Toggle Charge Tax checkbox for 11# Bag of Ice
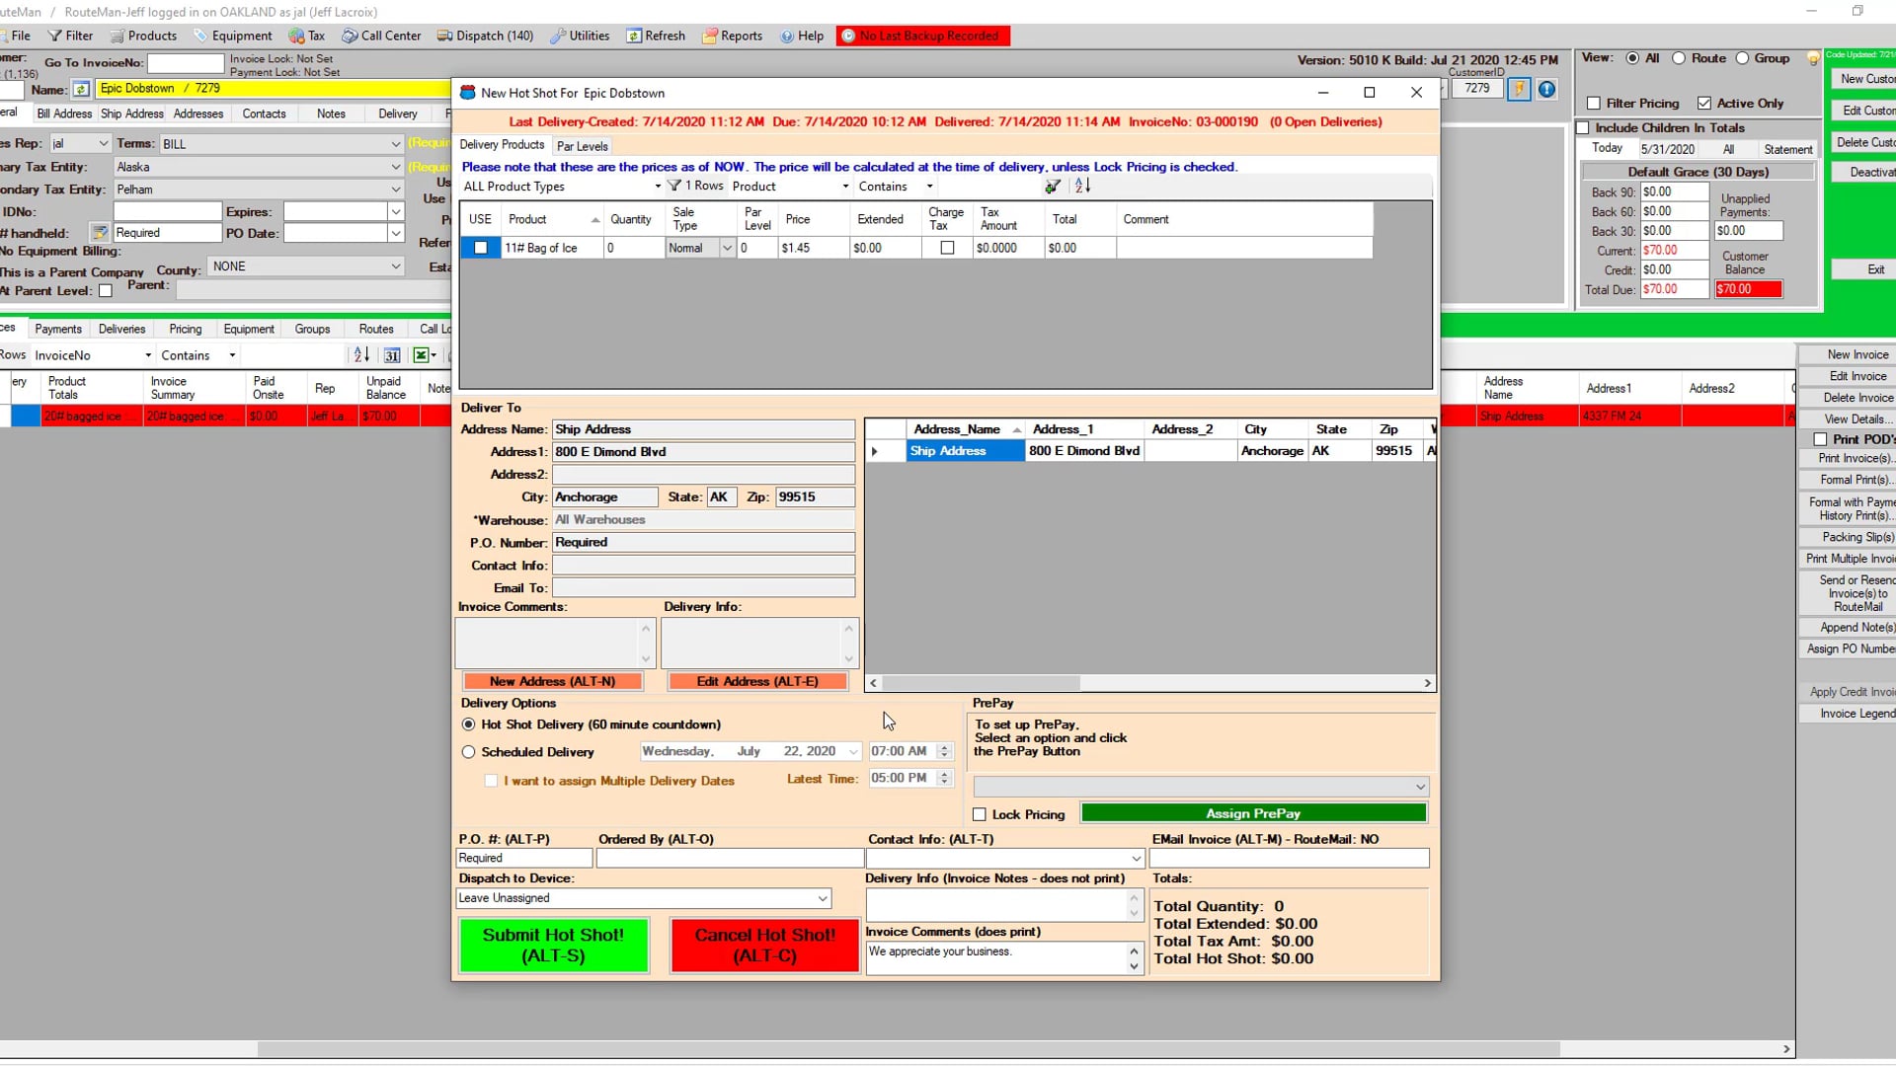The image size is (1896, 1066). tap(947, 248)
